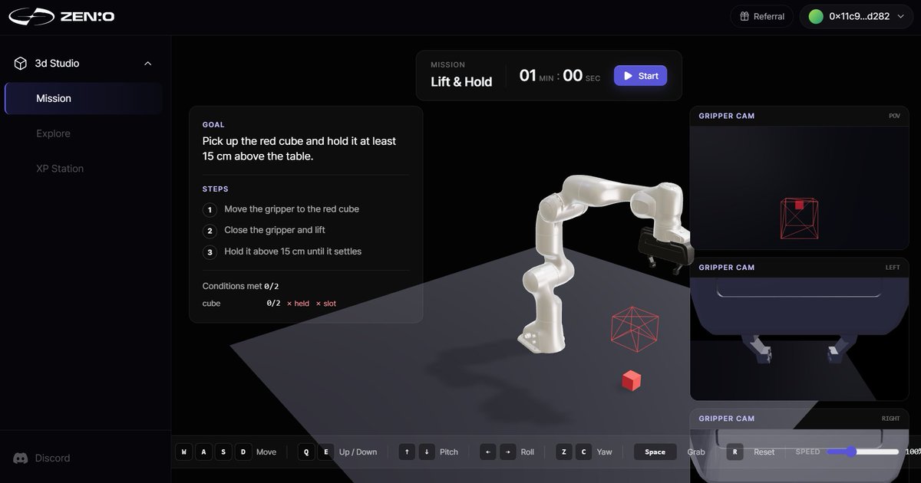Click the C yaw key

[x=584, y=452]
